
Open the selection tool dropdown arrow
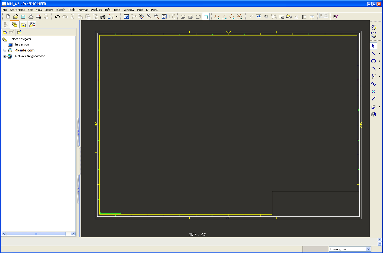[x=117, y=17]
